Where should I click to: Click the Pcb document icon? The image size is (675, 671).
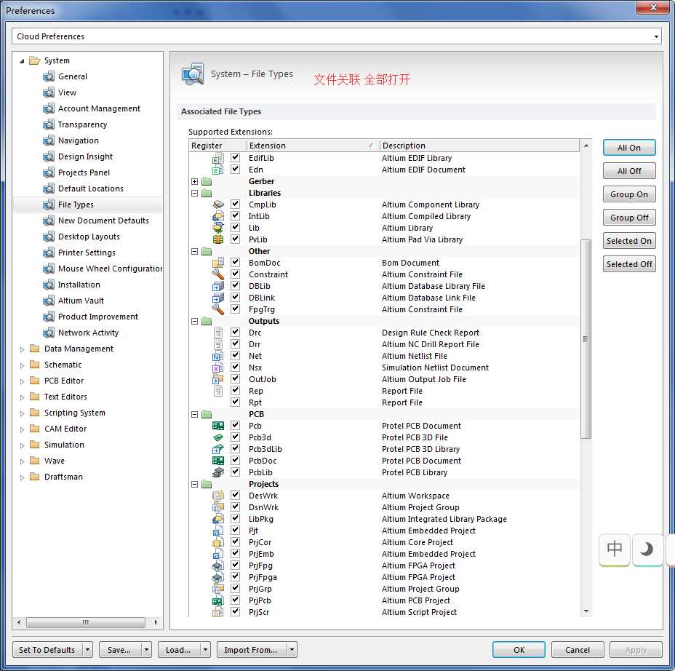click(218, 426)
